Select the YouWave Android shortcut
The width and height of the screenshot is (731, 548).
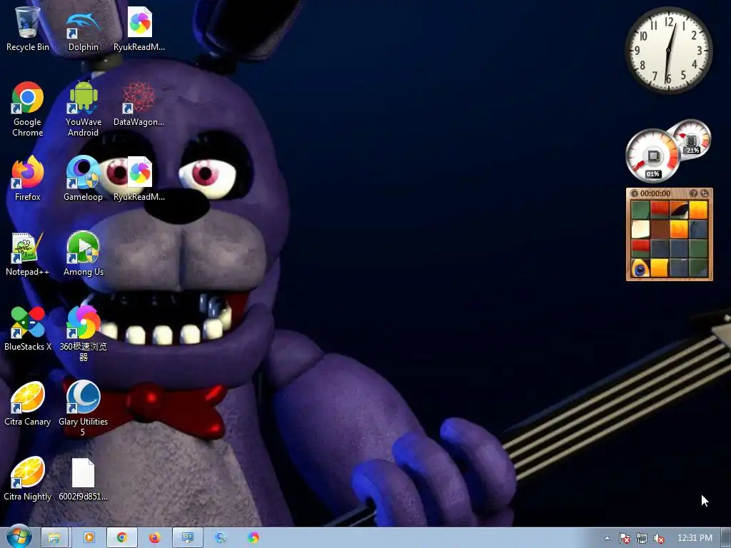pos(83,109)
